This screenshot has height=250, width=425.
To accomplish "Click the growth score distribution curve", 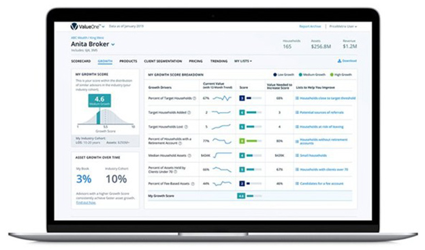I will tap(106, 117).
